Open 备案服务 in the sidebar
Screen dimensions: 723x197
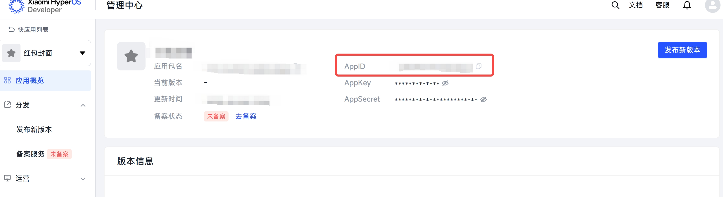click(30, 154)
